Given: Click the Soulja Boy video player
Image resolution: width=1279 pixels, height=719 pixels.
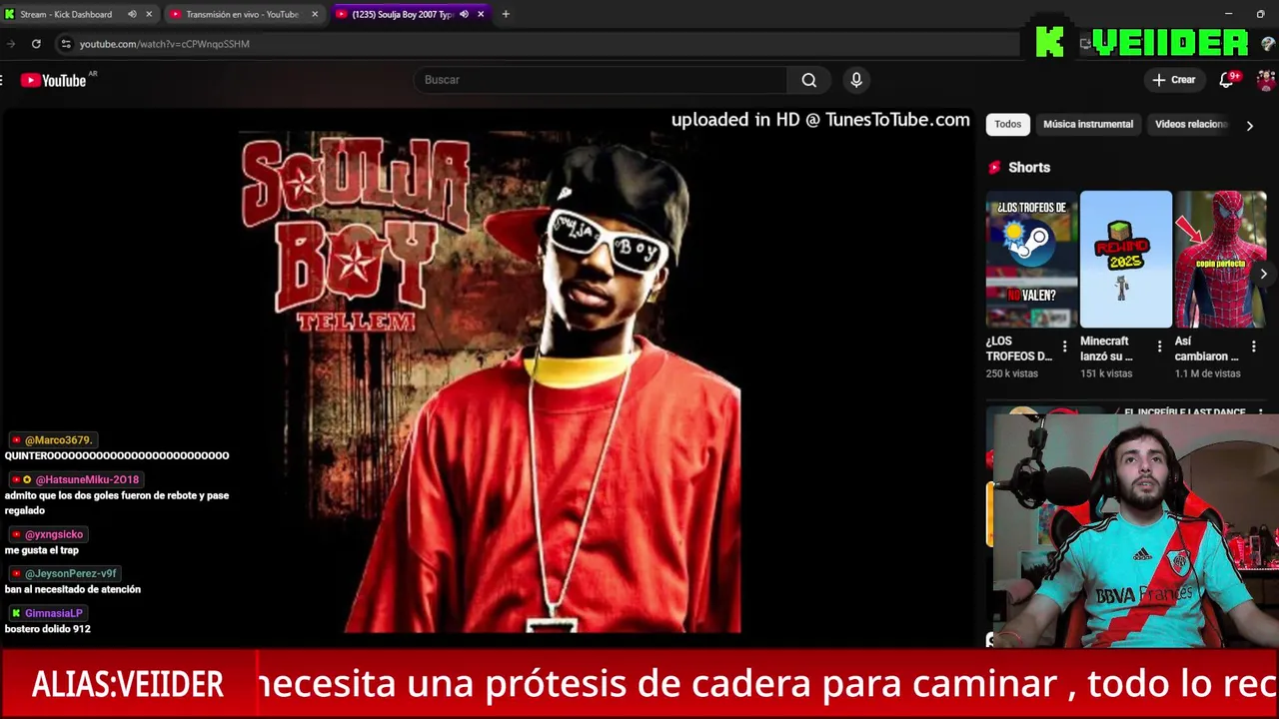Looking at the screenshot, I should [x=490, y=377].
